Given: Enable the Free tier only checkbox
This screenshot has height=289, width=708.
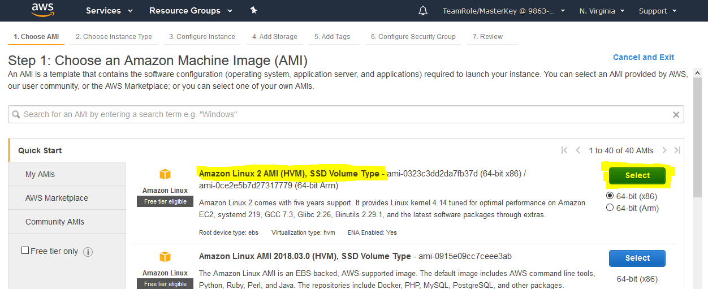Looking at the screenshot, I should tap(25, 250).
